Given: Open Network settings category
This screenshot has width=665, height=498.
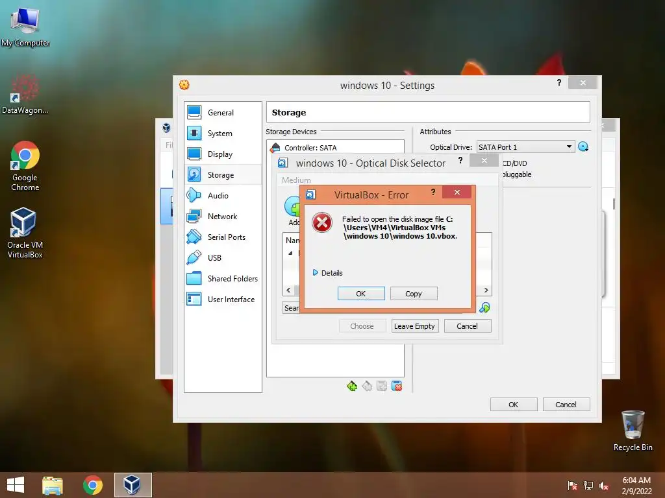Looking at the screenshot, I should [223, 217].
